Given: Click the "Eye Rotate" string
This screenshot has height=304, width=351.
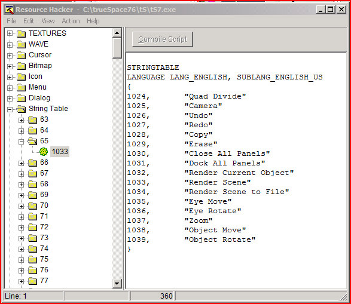Looking at the screenshot, I should [213, 211].
